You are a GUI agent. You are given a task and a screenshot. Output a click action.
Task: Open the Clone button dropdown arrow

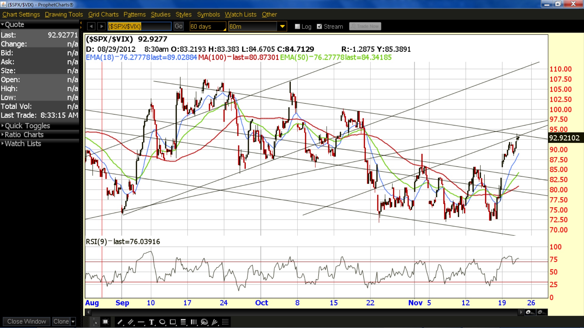coord(73,321)
